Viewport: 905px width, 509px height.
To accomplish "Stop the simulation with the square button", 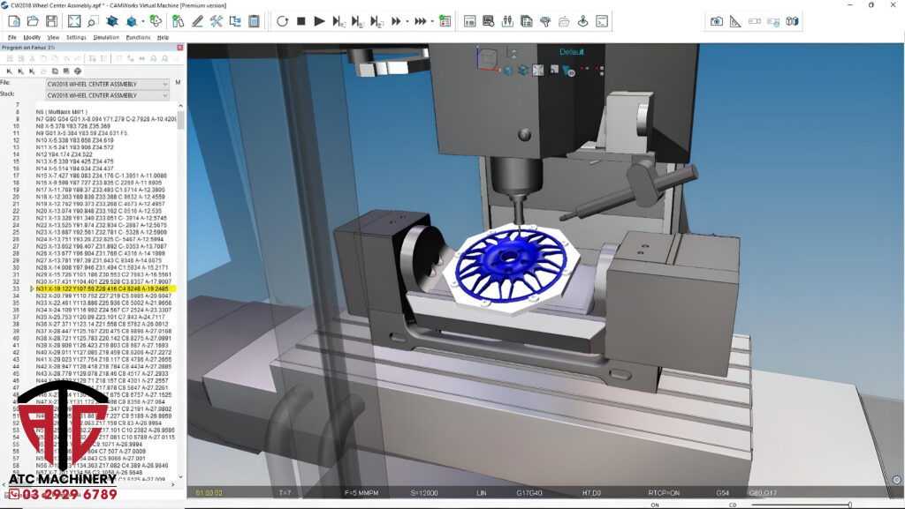I will pos(301,20).
